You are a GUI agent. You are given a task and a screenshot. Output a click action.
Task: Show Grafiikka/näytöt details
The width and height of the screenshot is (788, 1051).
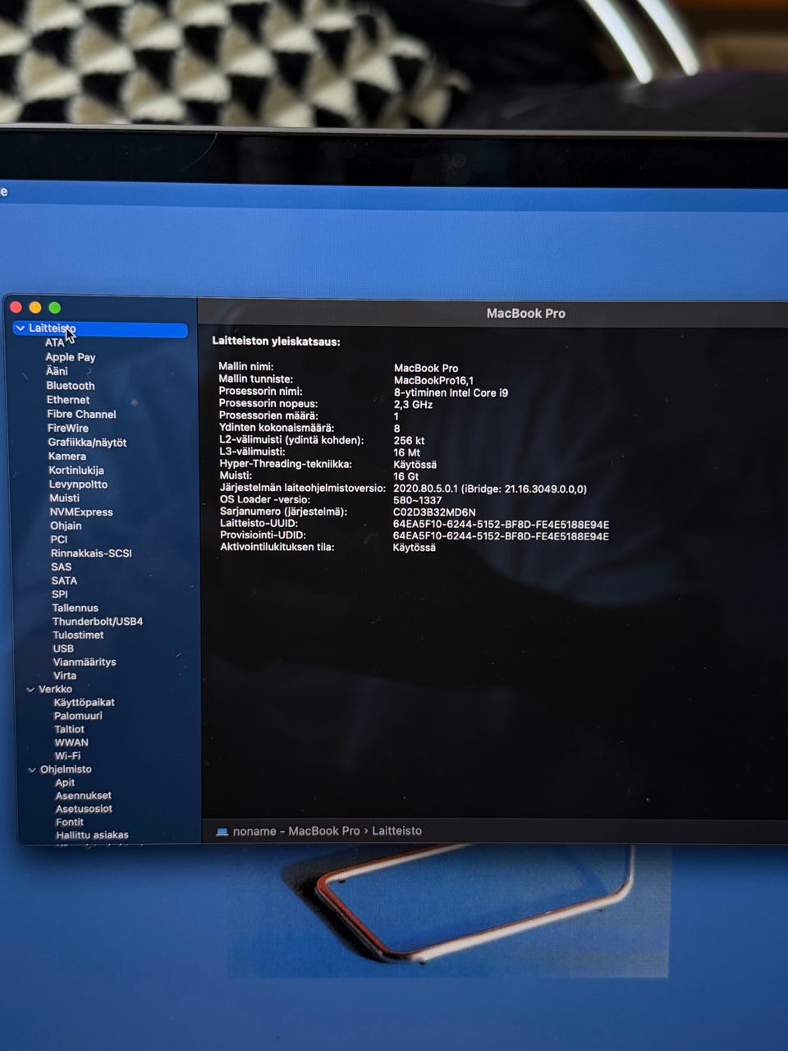87,443
